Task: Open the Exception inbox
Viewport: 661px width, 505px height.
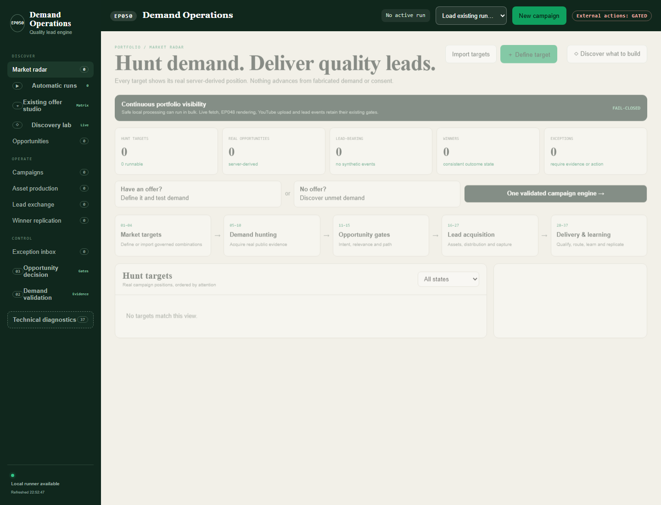Action: click(50, 252)
